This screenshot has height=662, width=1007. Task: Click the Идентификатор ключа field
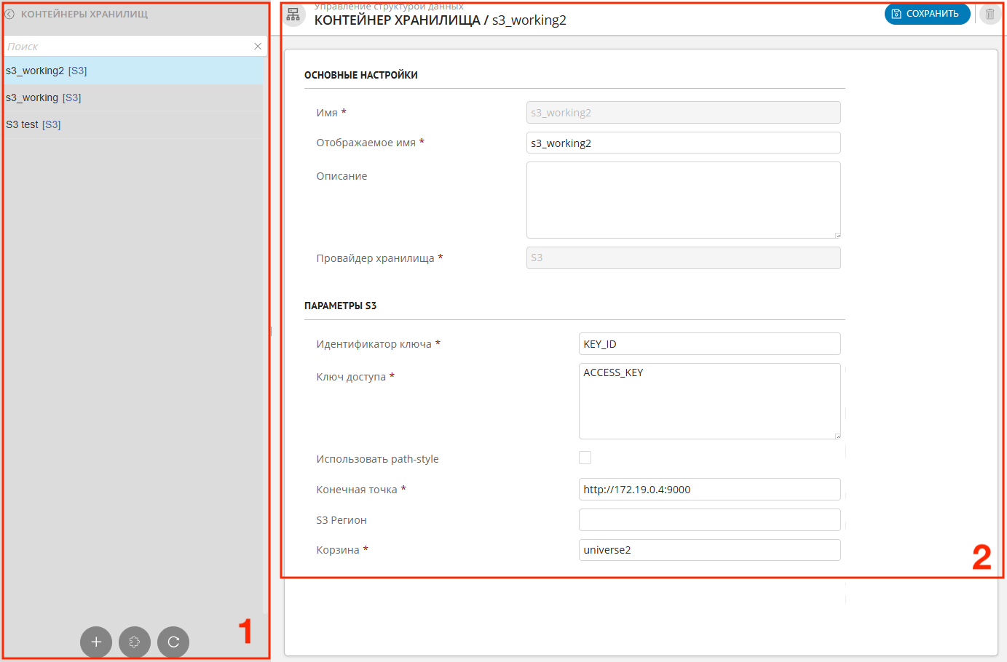tap(708, 344)
